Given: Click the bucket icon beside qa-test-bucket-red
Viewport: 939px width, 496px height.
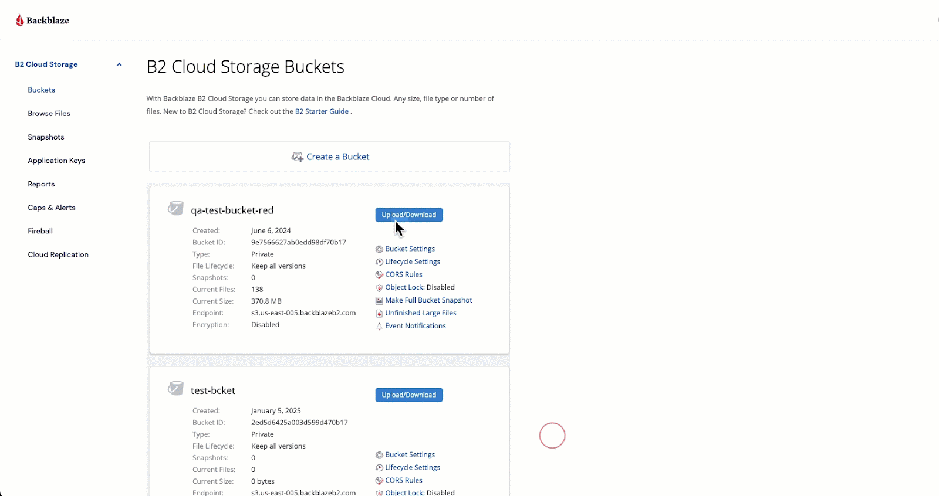Looking at the screenshot, I should (175, 208).
